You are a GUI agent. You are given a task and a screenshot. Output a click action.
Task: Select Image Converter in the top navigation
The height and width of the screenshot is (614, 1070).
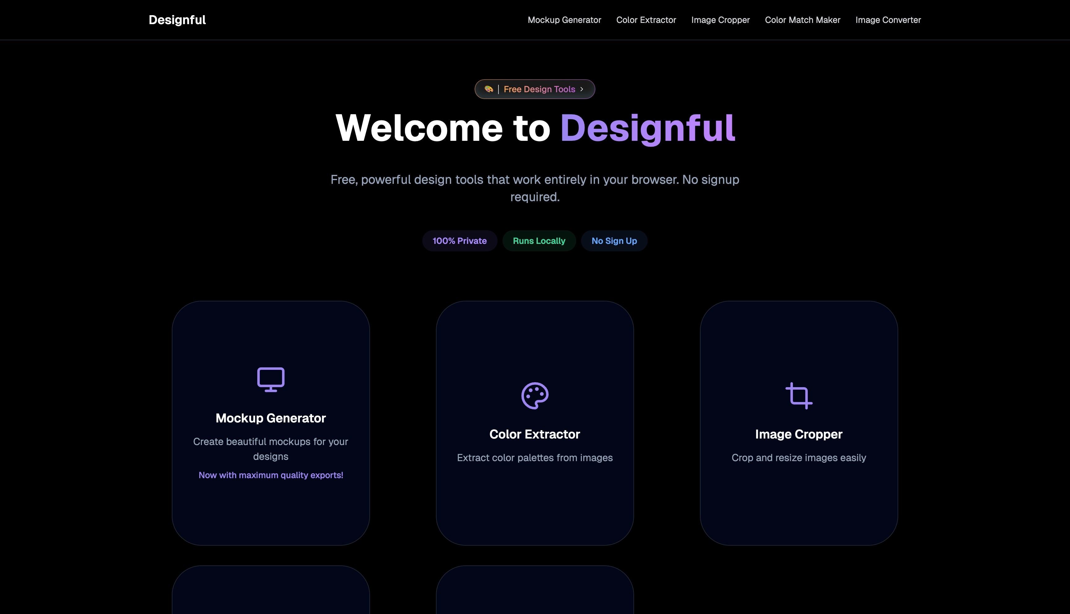888,20
